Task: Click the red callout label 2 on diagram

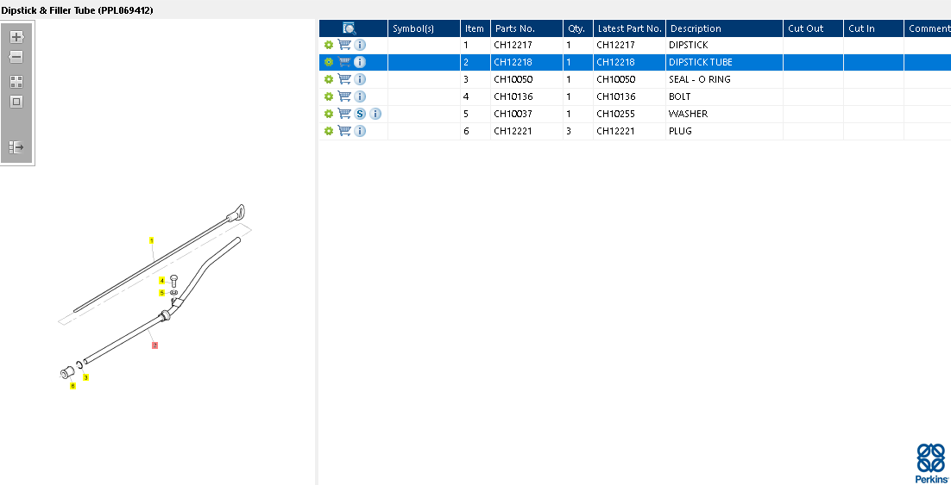Action: (x=155, y=345)
